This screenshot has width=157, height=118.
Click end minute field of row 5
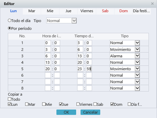[89, 69]
